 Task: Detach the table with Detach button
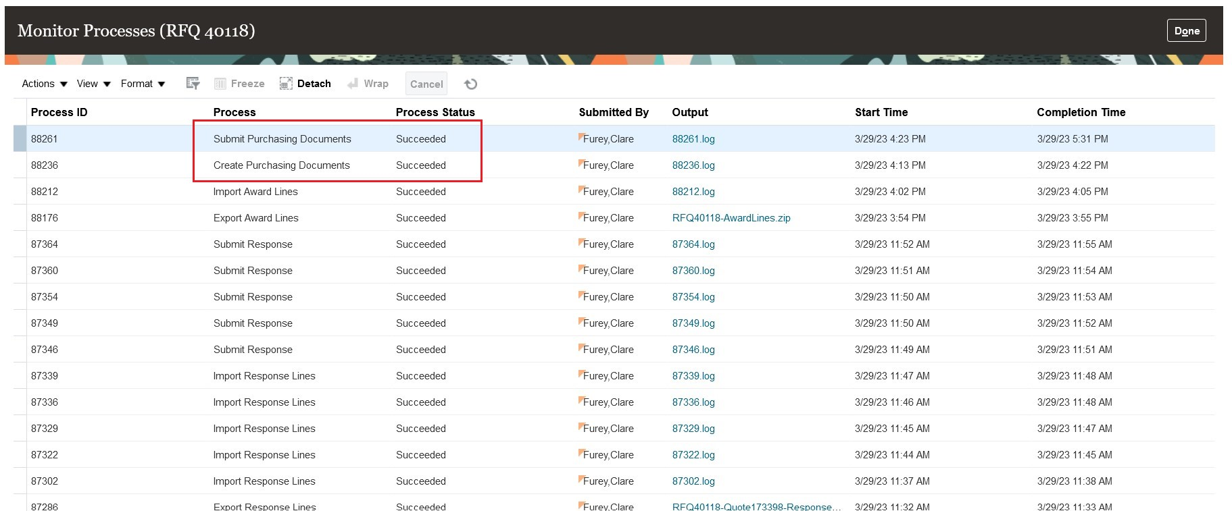click(305, 84)
